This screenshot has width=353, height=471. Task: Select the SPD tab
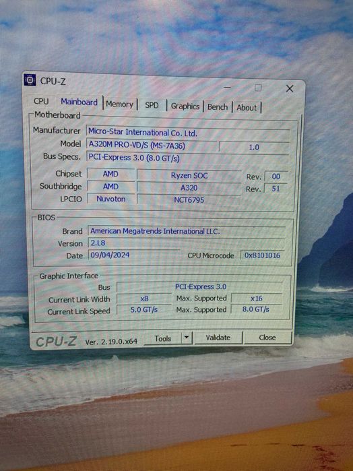tap(152, 105)
